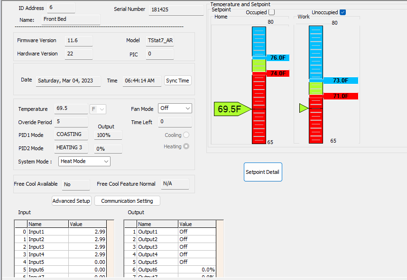Open Communication Setting

127,201
